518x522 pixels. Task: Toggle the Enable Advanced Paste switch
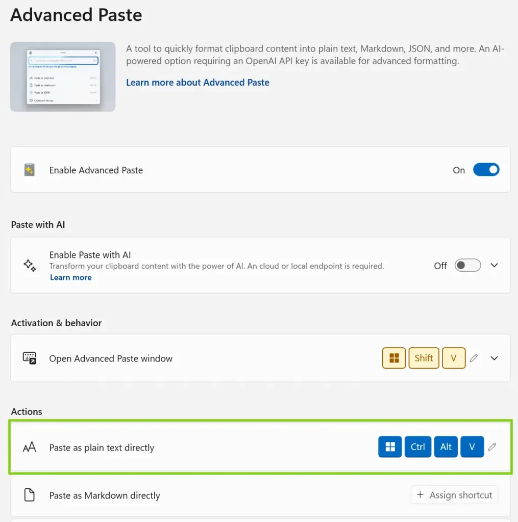pos(486,170)
